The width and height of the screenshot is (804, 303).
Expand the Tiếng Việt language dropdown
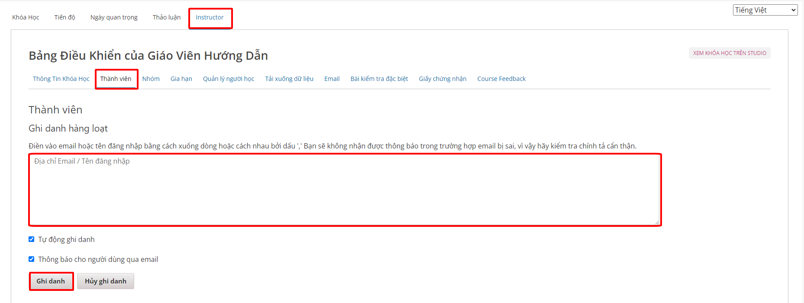point(765,10)
